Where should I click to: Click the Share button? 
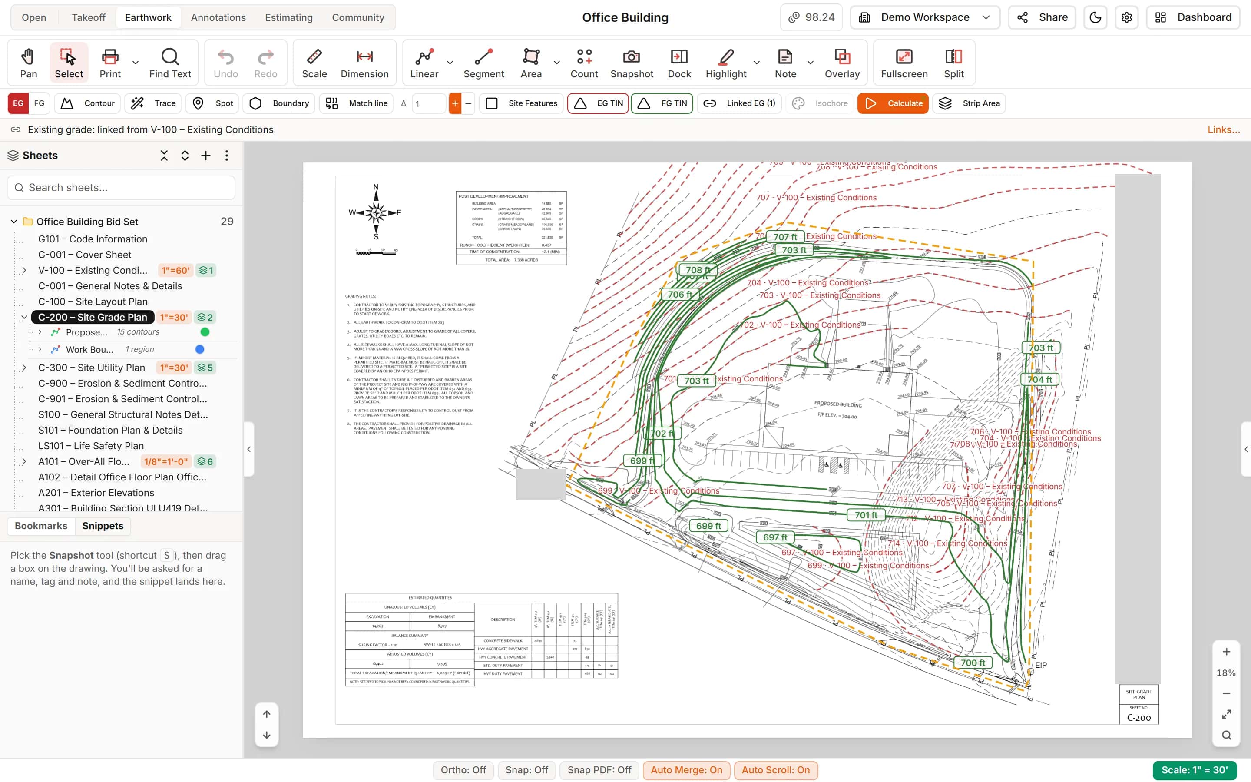pos(1042,17)
